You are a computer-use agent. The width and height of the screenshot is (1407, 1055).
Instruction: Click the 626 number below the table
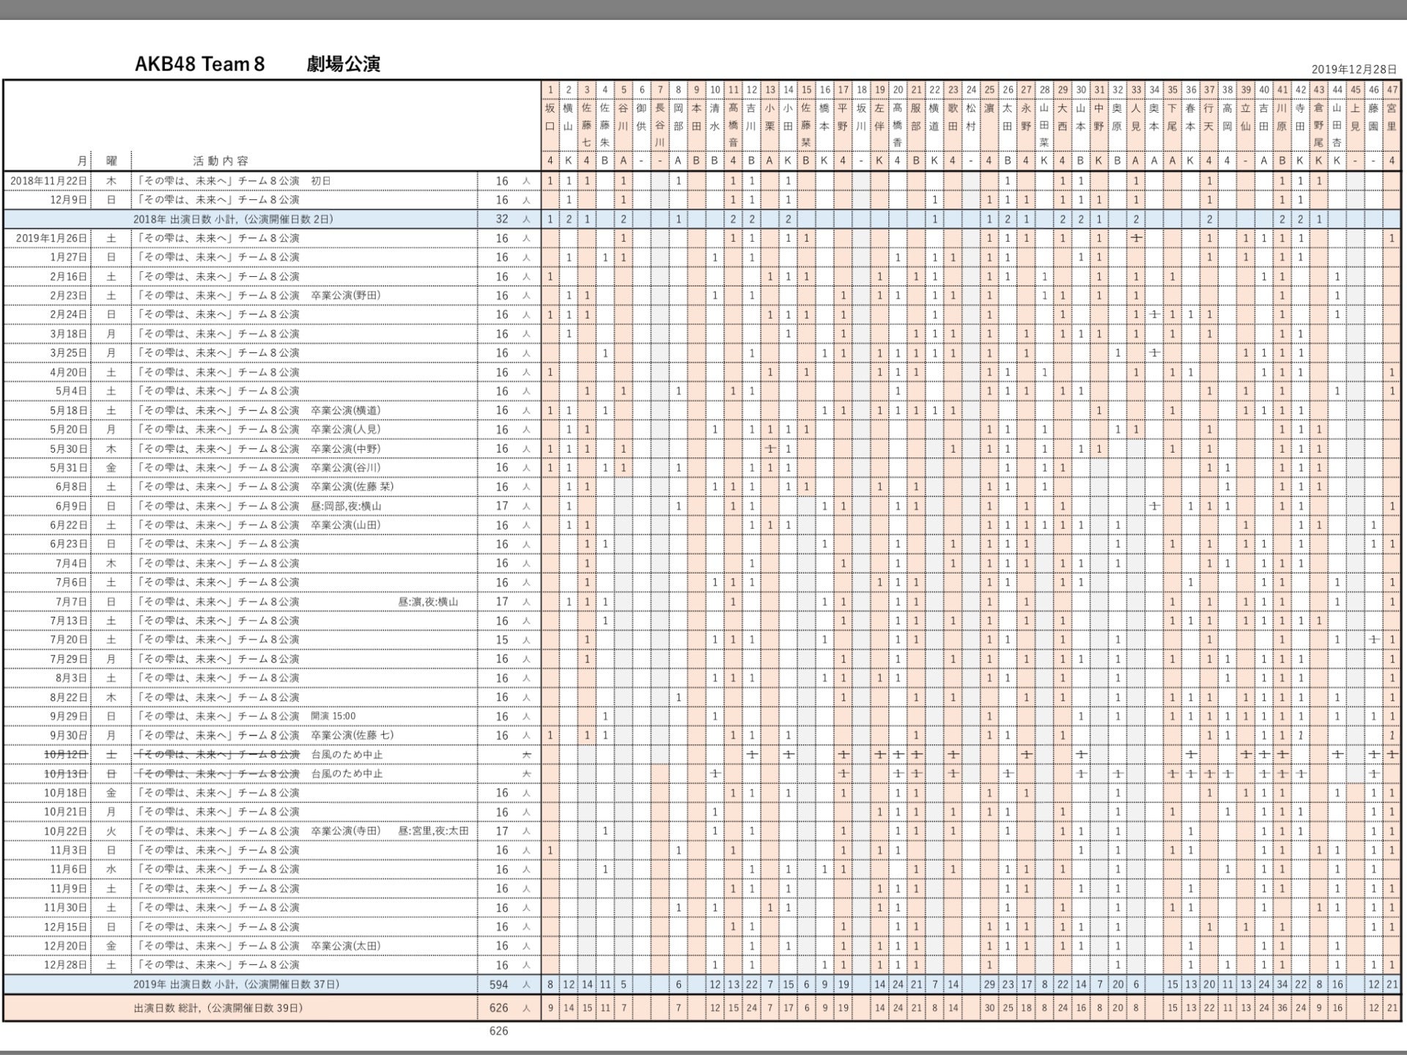tap(499, 1031)
